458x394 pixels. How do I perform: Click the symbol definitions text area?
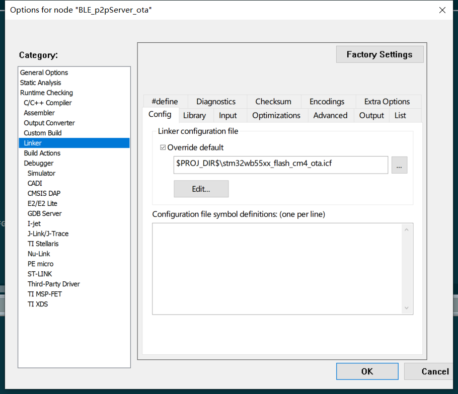point(277,269)
